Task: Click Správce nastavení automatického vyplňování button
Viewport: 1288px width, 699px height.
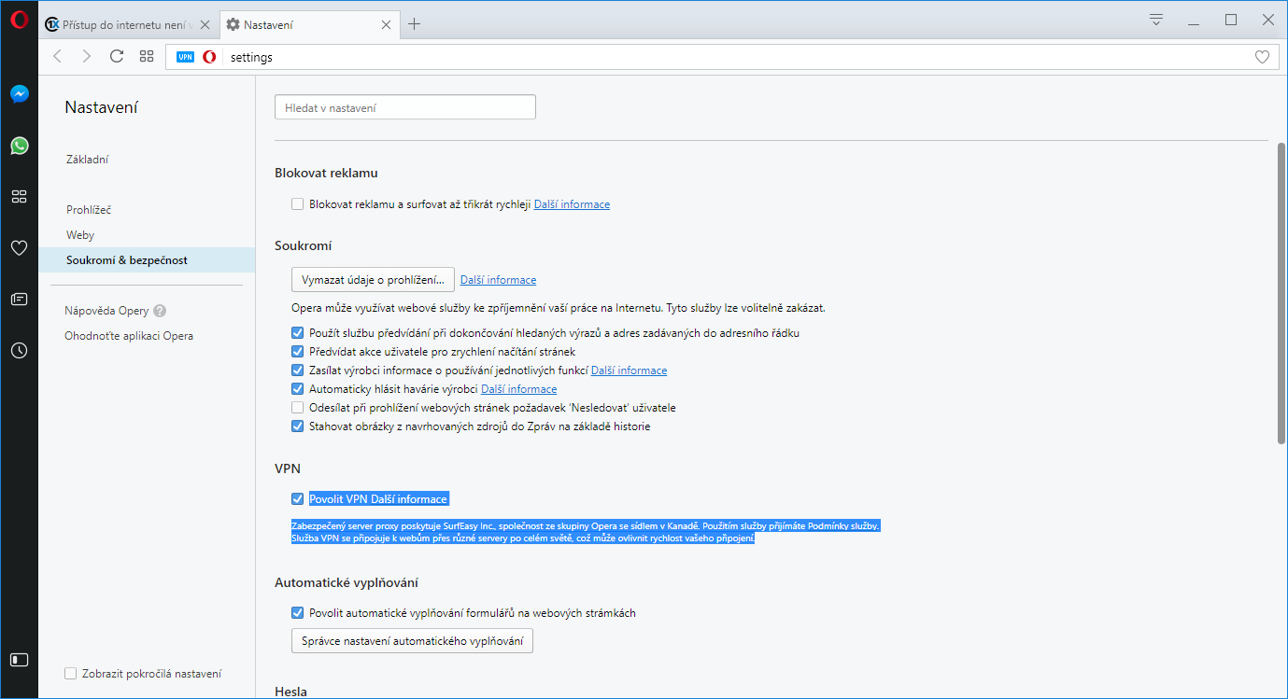Action: click(x=412, y=641)
